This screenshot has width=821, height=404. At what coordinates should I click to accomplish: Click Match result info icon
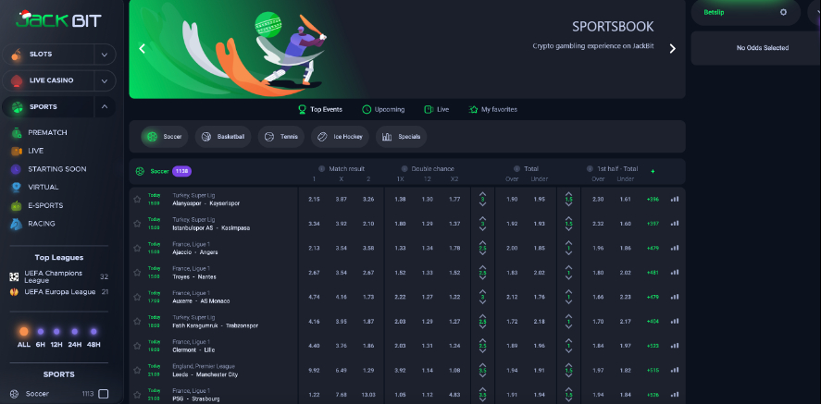tap(321, 169)
